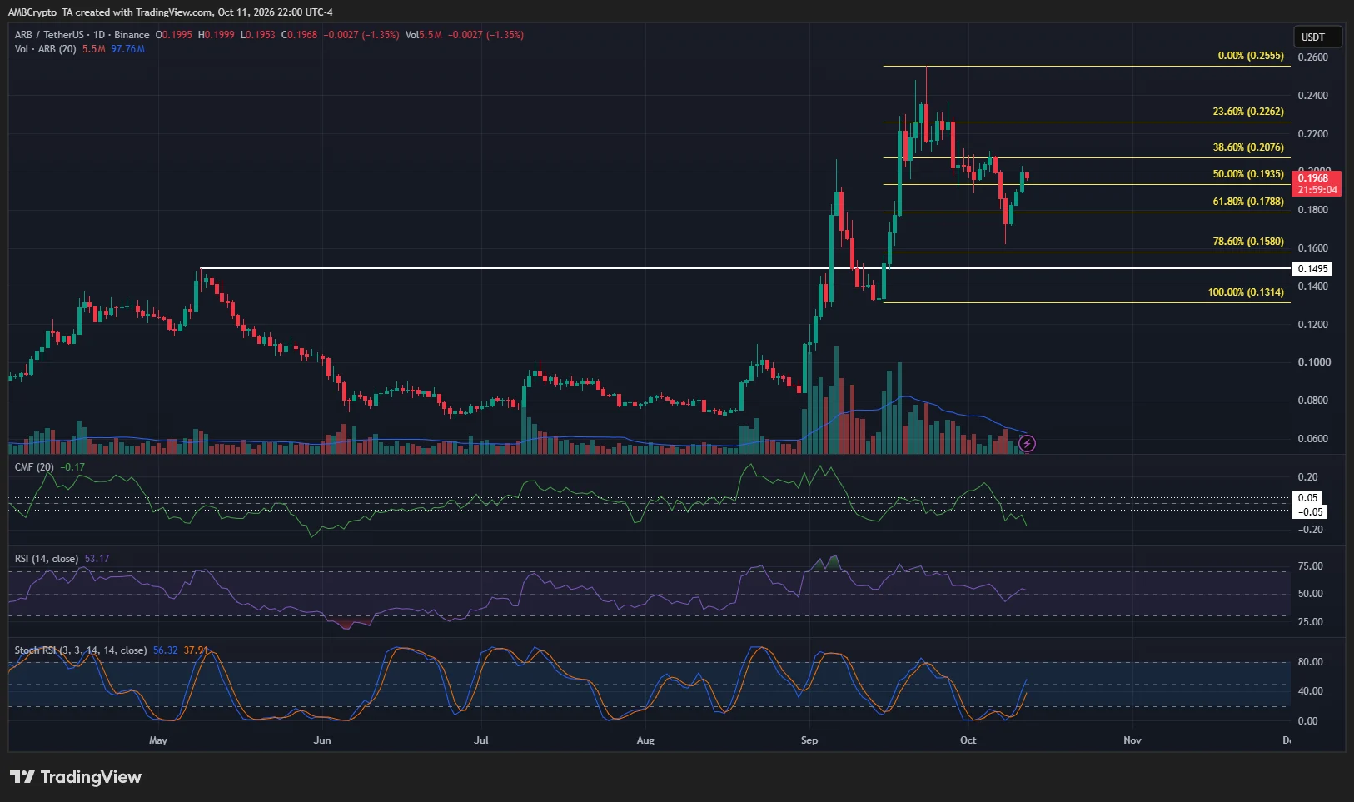Click the 0.00% (0.2555) Fibonacci label
Viewport: 1354px width, 802px height.
1251,56
